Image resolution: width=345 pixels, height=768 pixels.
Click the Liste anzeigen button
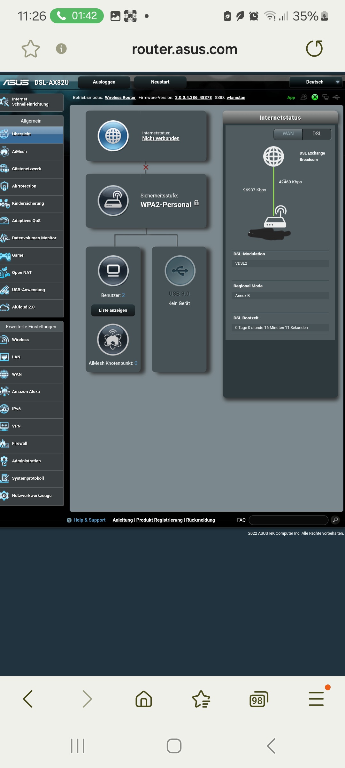[x=113, y=310]
